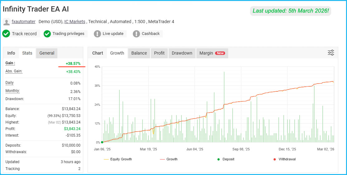The width and height of the screenshot is (347, 175).
Task: Click the Track record badge label
Action: (24, 34)
